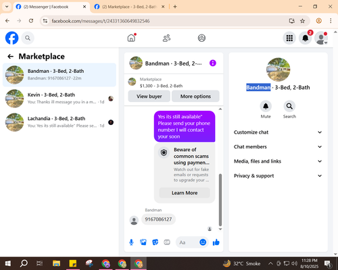The width and height of the screenshot is (338, 270).
Task: Open the taskbar clock 11:28 PM
Action: pos(310,263)
